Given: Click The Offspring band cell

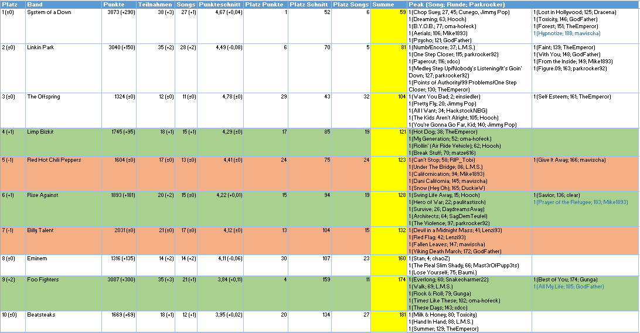Looking at the screenshot, I should (x=63, y=111).
